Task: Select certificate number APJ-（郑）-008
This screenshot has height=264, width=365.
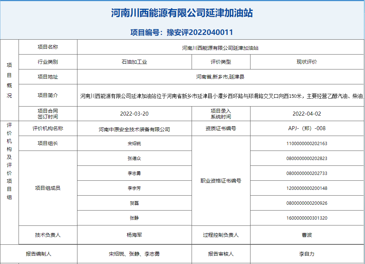Action: [306, 128]
